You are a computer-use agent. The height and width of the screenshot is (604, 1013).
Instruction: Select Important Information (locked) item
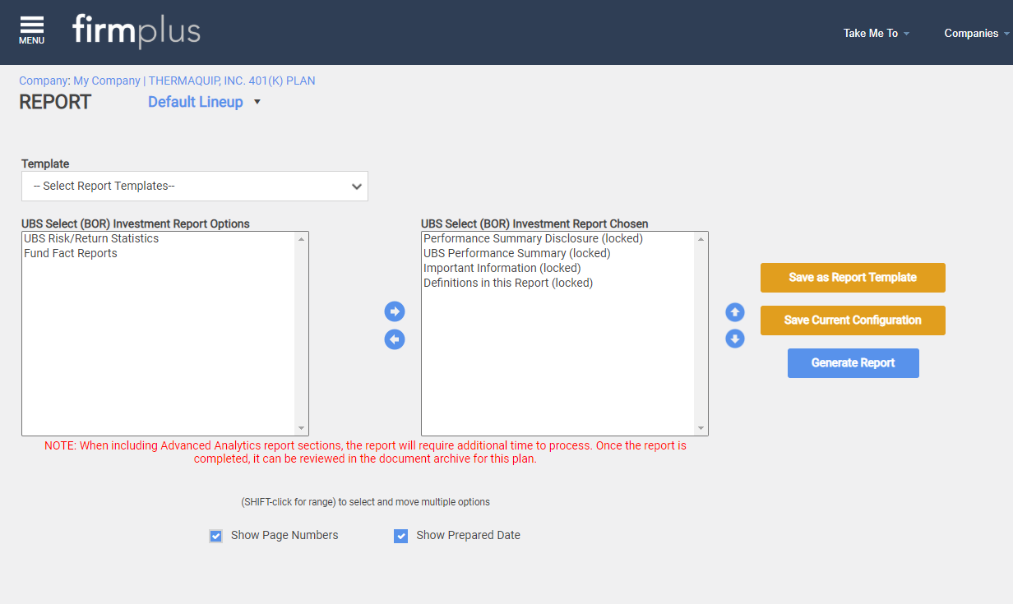(557, 269)
